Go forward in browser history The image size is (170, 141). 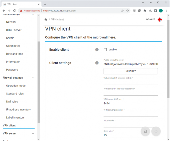9,10
